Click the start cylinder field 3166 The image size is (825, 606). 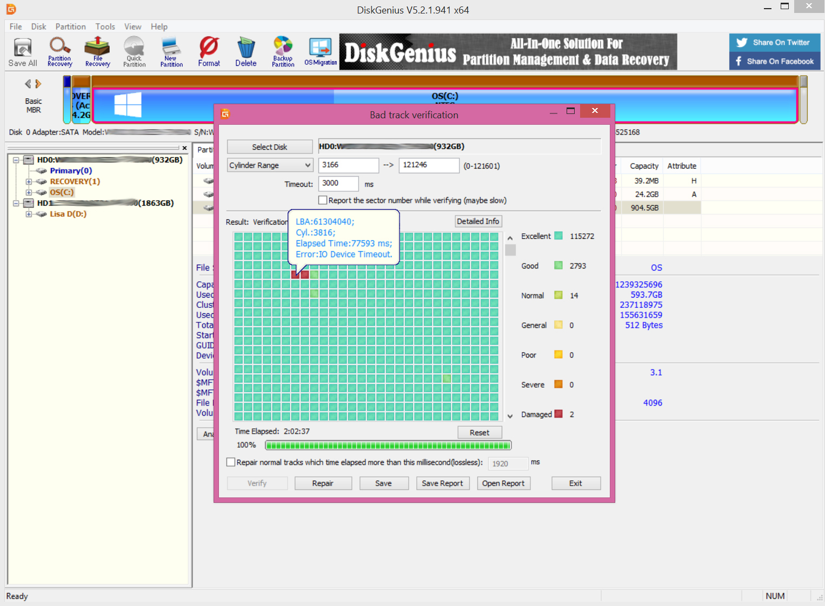(x=349, y=165)
